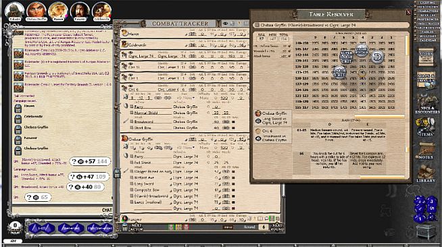Check the Short Bow box under Orc 6
442x247 pixels.
(132, 128)
